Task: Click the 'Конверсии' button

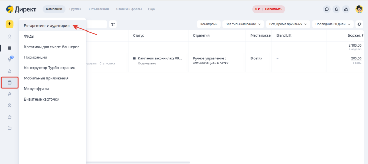Action: point(208,24)
